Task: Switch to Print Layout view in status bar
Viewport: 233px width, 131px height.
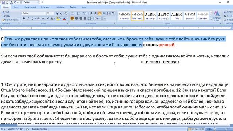Action: pos(190,129)
